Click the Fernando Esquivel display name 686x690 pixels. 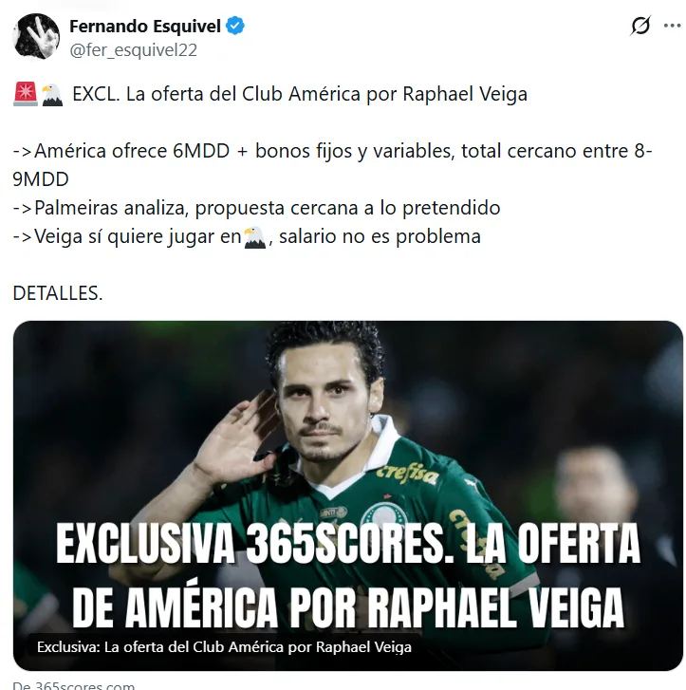pos(145,27)
